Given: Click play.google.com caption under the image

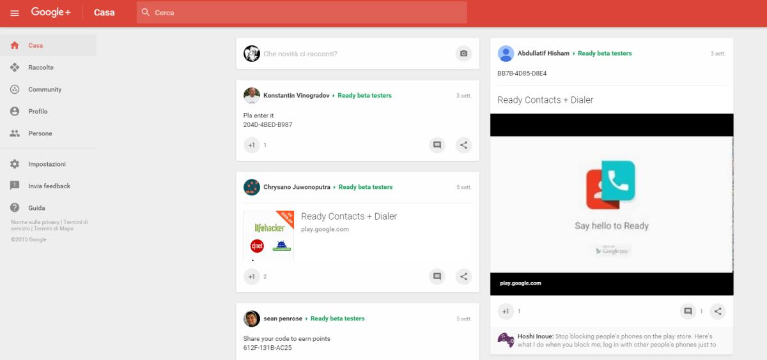Looking at the screenshot, I should 521,283.
